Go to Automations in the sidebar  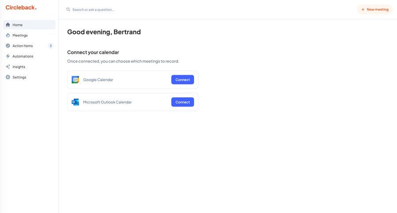point(23,56)
